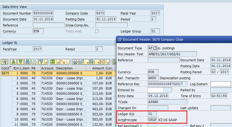Click the Ledger Grp field in Document Header
The width and height of the screenshot is (232, 127).
[x=152, y=114]
